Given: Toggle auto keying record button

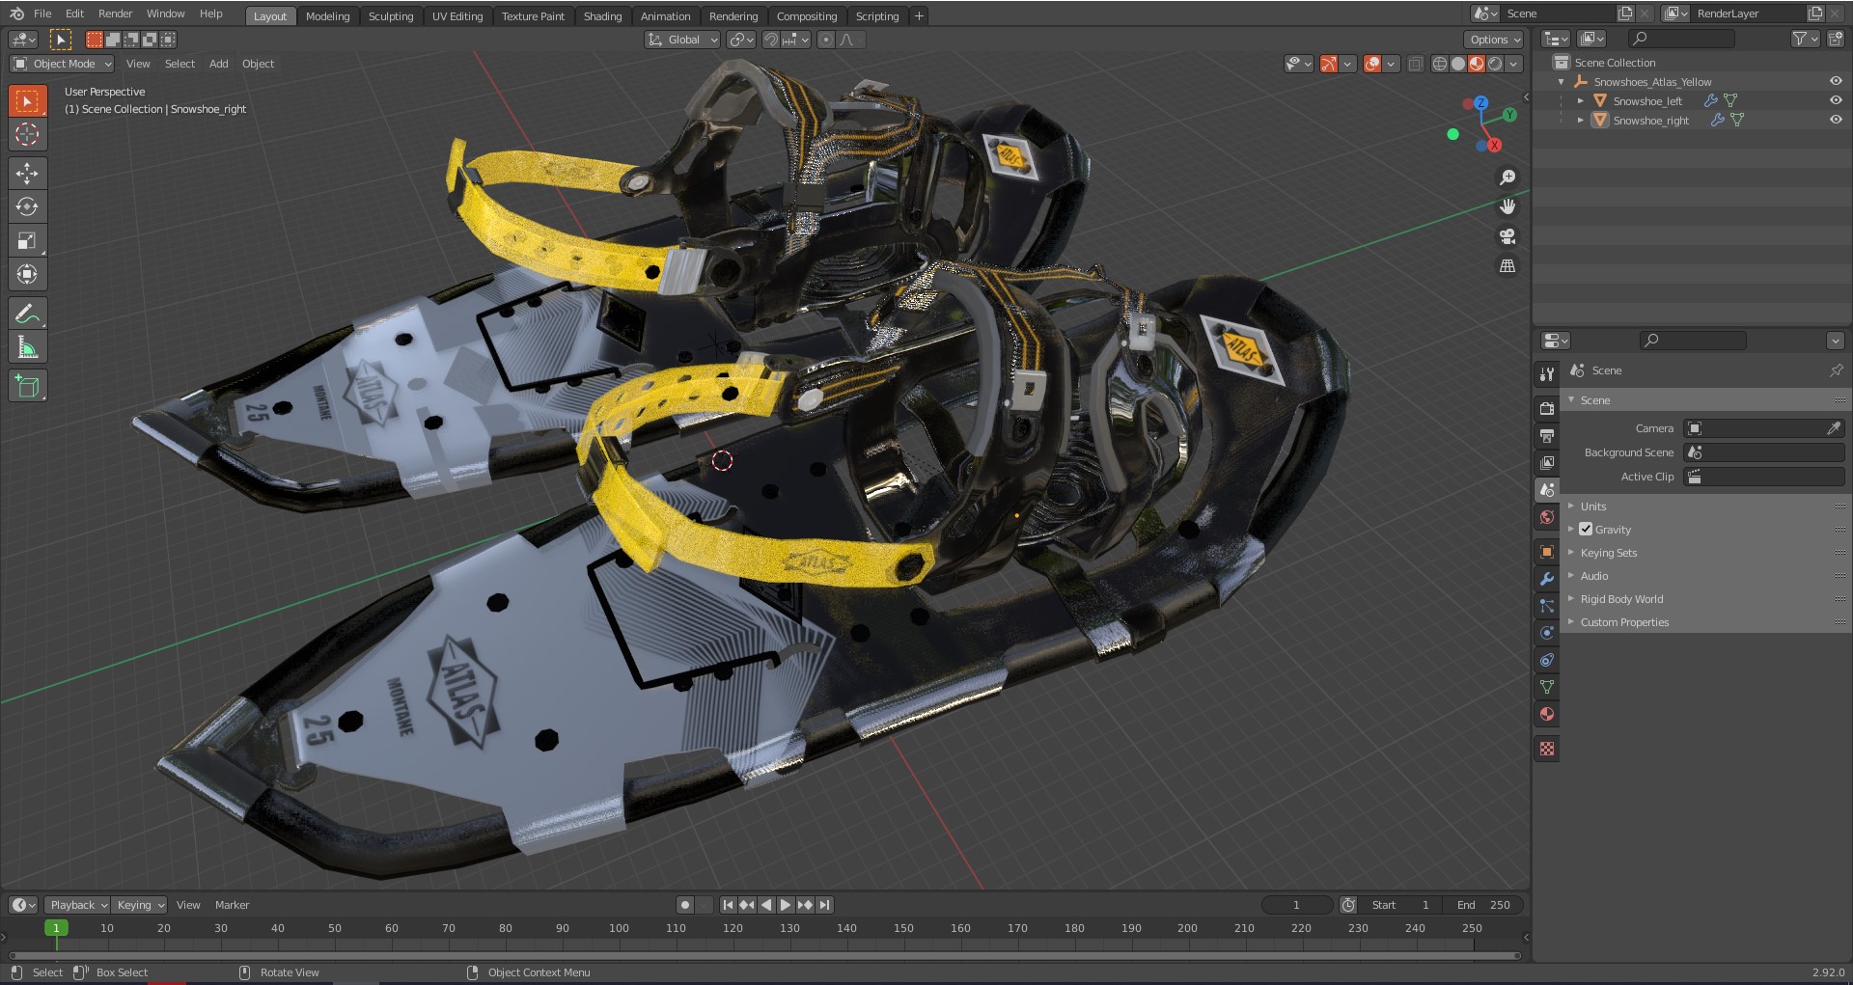Looking at the screenshot, I should pos(685,905).
